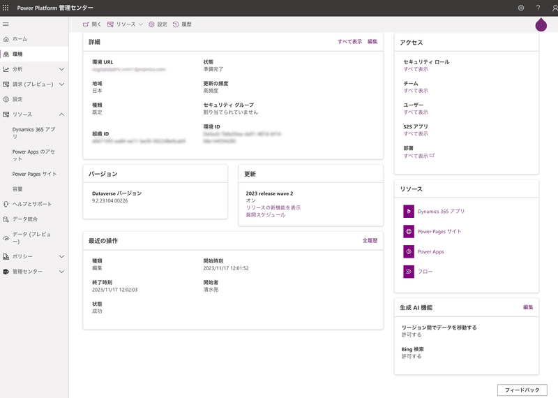This screenshot has height=398, width=558.
Task: Click the ヘルプとサポート headset icon
Action: (6, 204)
